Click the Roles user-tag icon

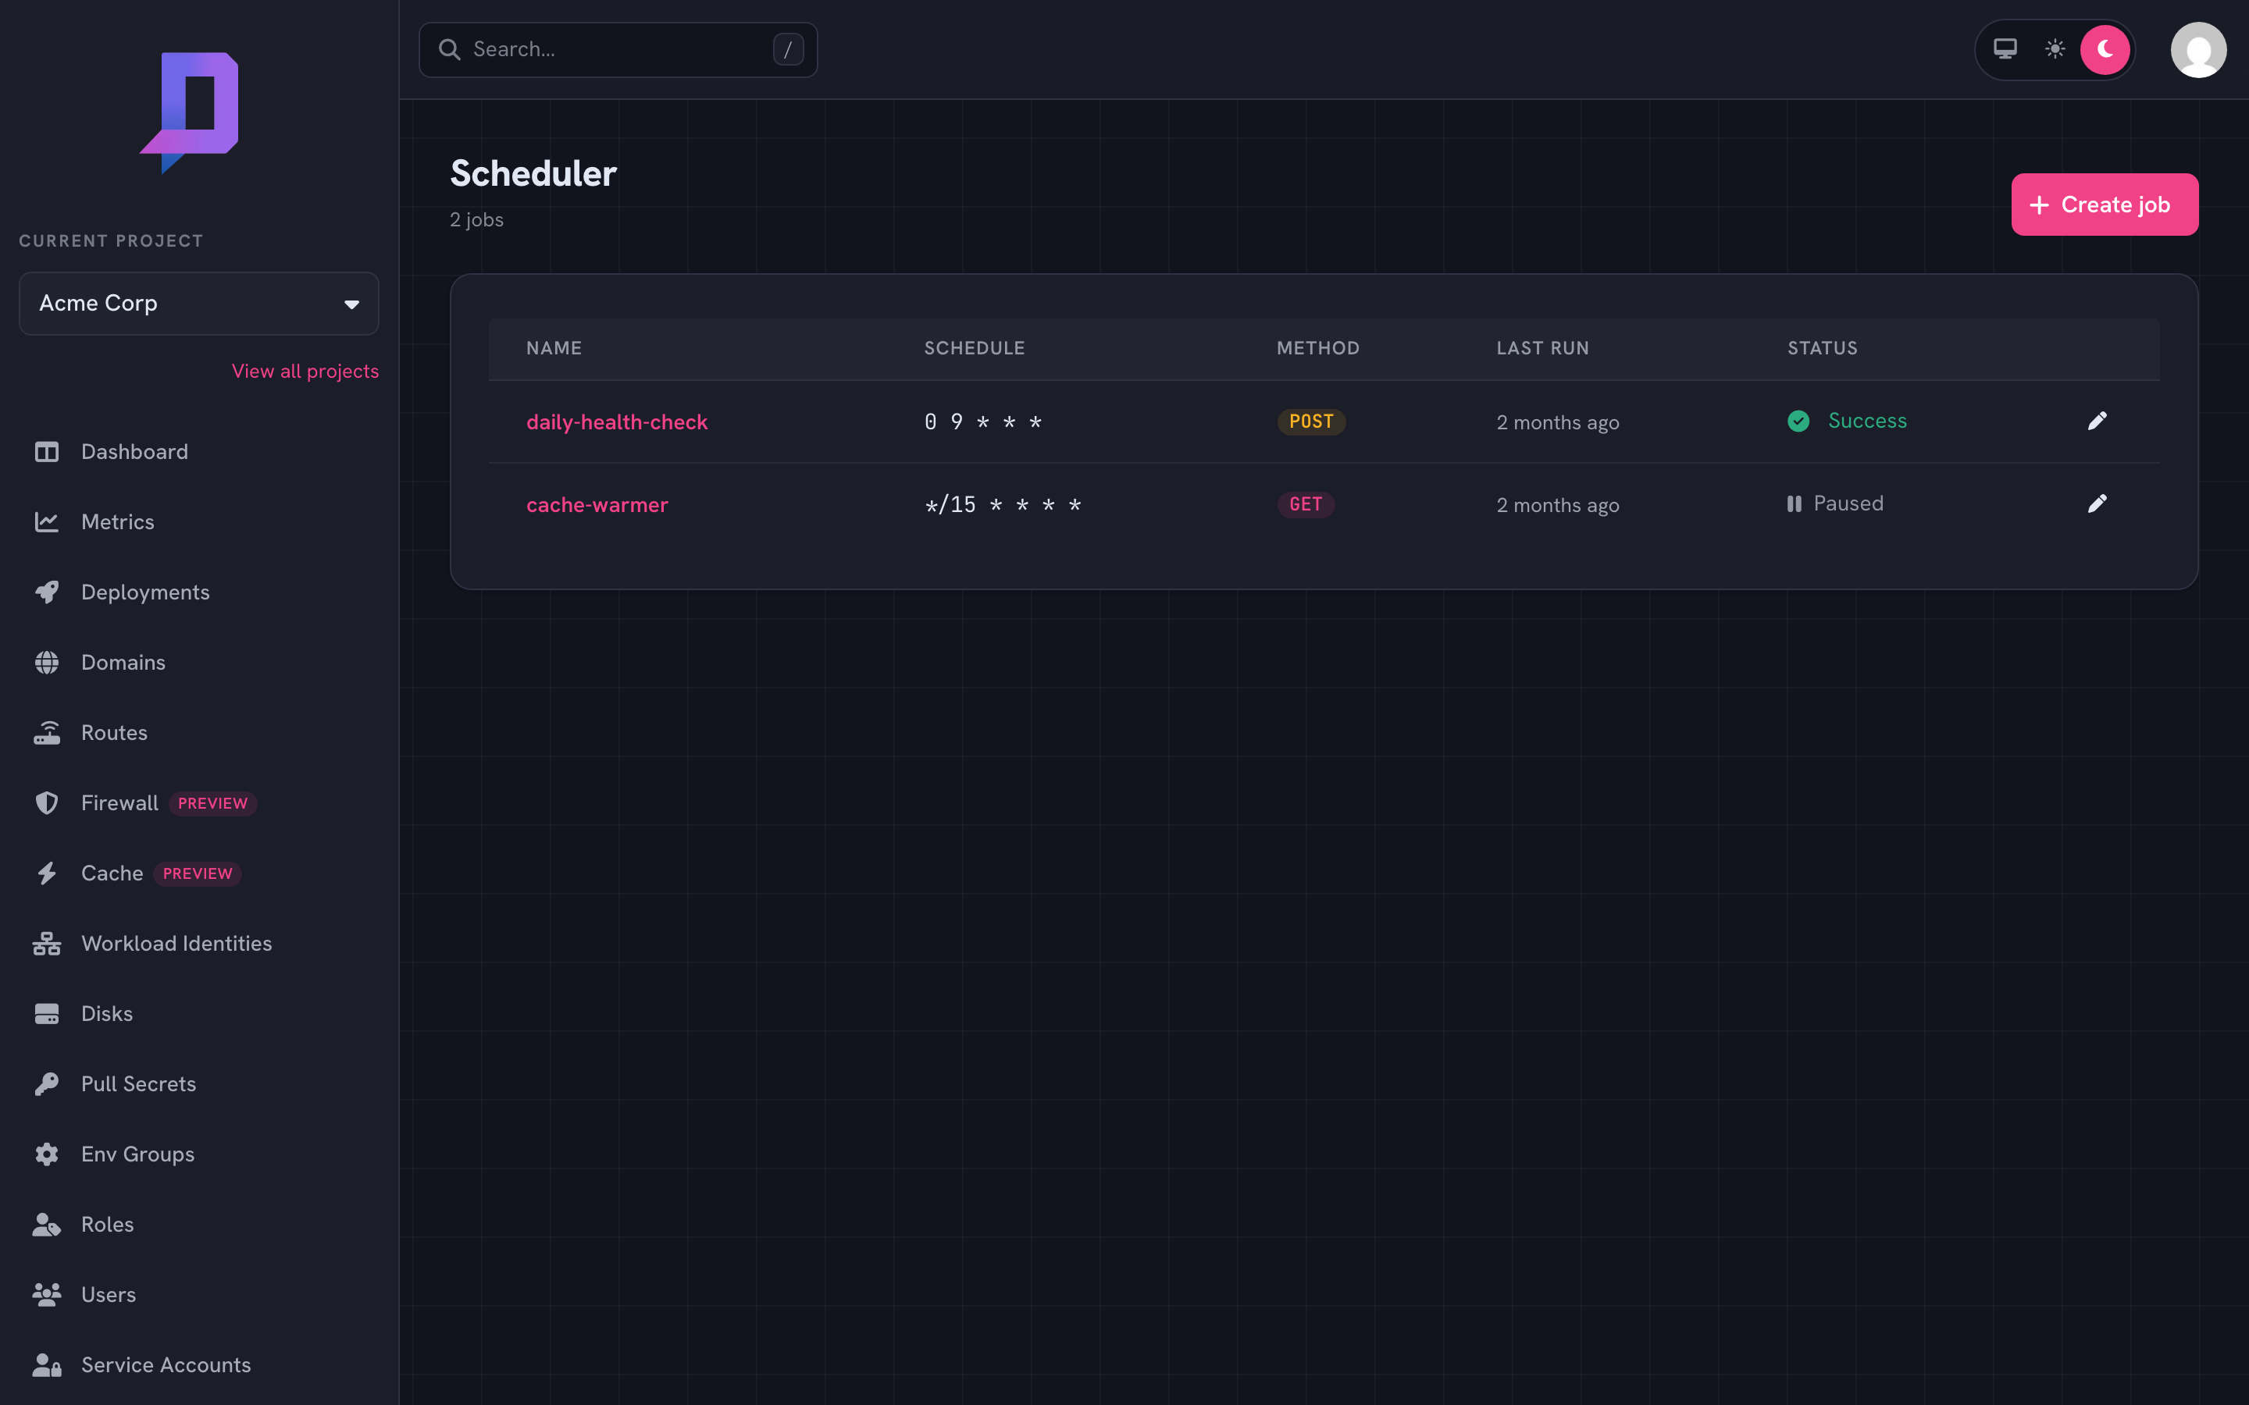47,1225
